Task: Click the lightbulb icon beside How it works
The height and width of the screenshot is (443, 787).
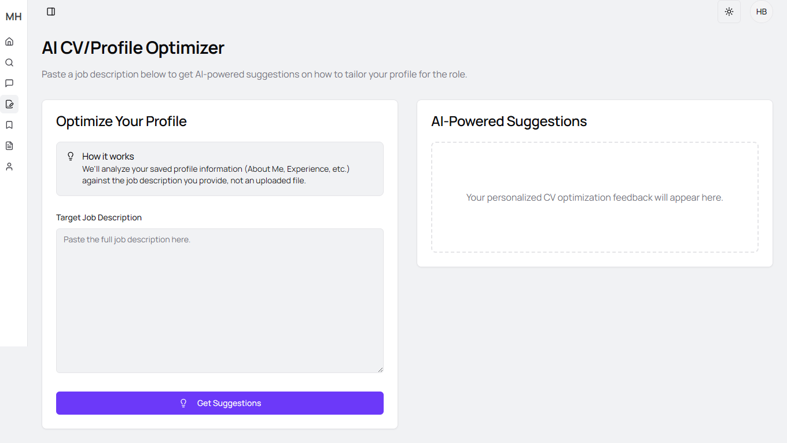Action: click(x=71, y=156)
